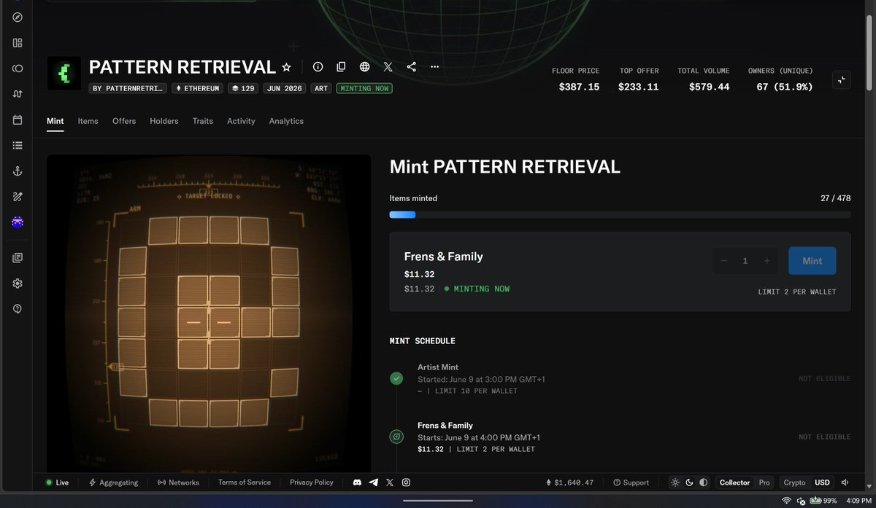Open the Instagram icon in footer
Image resolution: width=876 pixels, height=508 pixels.
pos(406,482)
